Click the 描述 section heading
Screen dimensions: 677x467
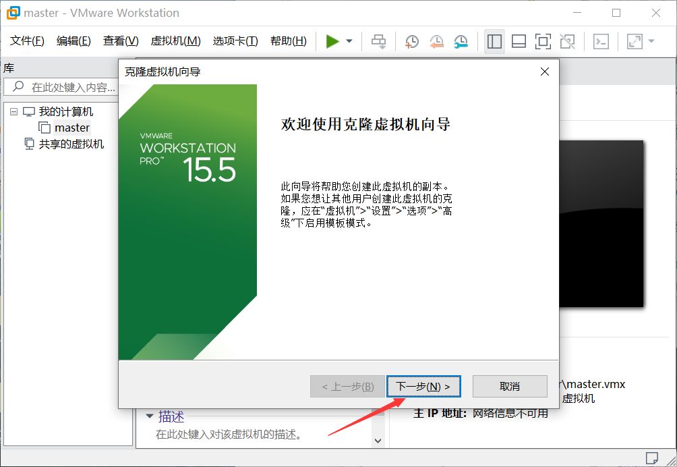coord(171,416)
